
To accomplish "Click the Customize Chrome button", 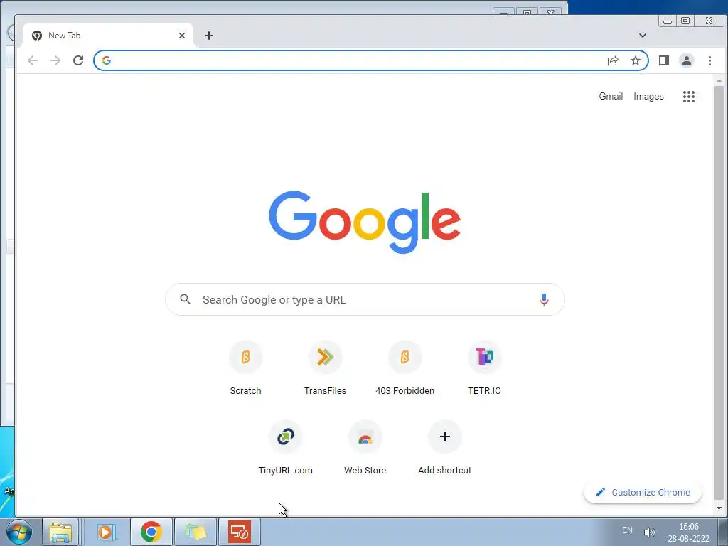I will (x=643, y=492).
